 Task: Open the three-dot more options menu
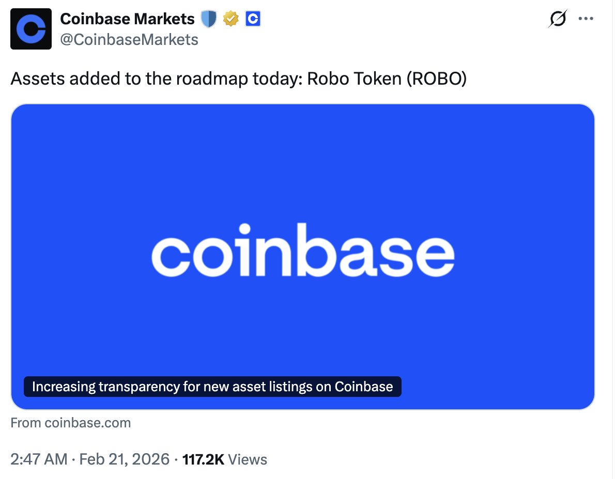(586, 19)
